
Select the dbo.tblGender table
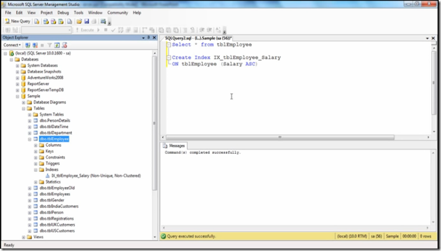pyautogui.click(x=52, y=200)
